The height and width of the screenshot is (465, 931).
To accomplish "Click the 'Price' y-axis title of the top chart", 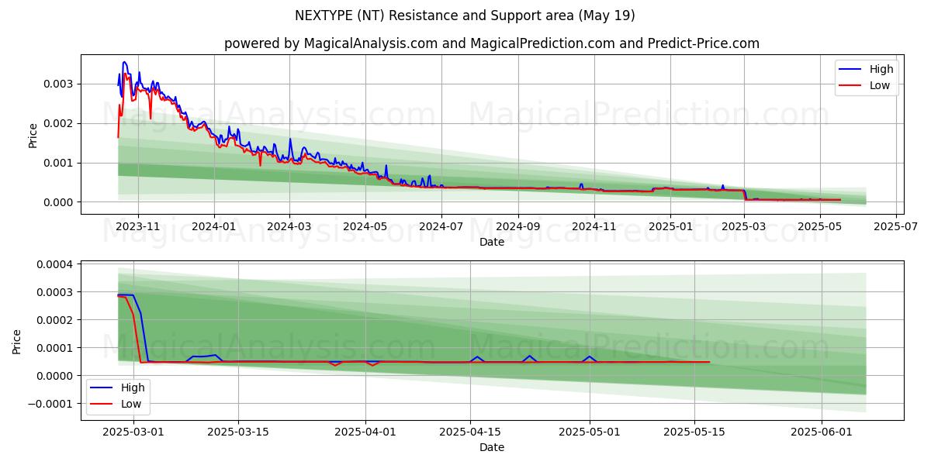I will (x=33, y=135).
